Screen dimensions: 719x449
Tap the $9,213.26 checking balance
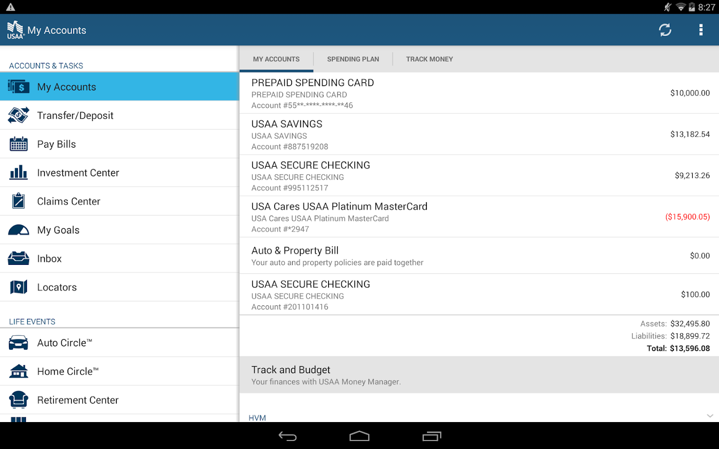point(692,176)
